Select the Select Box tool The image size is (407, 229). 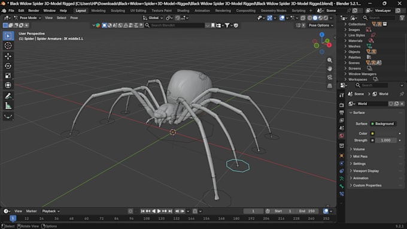coord(8,36)
